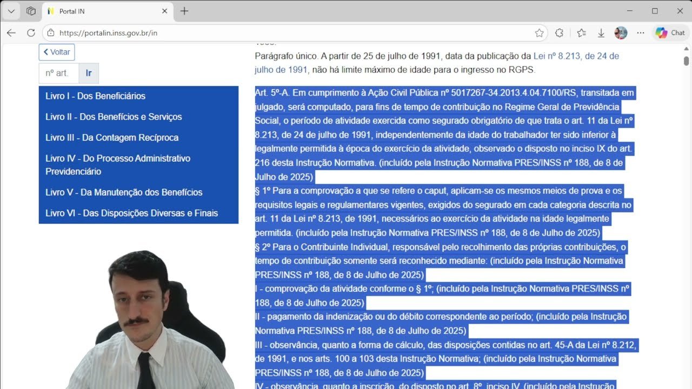692x389 pixels.
Task: Maximize the browser window
Action: click(655, 11)
